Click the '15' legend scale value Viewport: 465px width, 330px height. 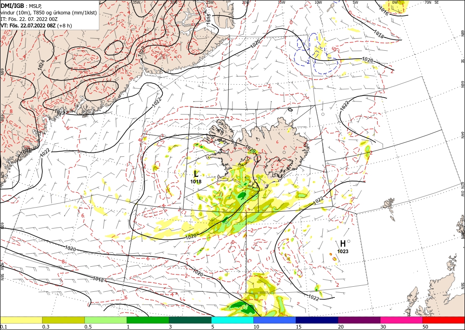[x=299, y=327]
